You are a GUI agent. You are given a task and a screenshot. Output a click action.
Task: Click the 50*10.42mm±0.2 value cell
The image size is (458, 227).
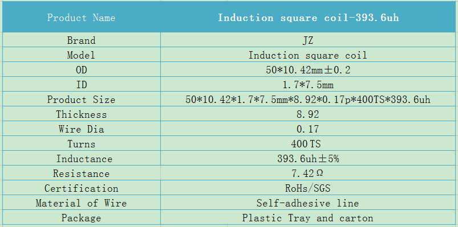(309, 69)
